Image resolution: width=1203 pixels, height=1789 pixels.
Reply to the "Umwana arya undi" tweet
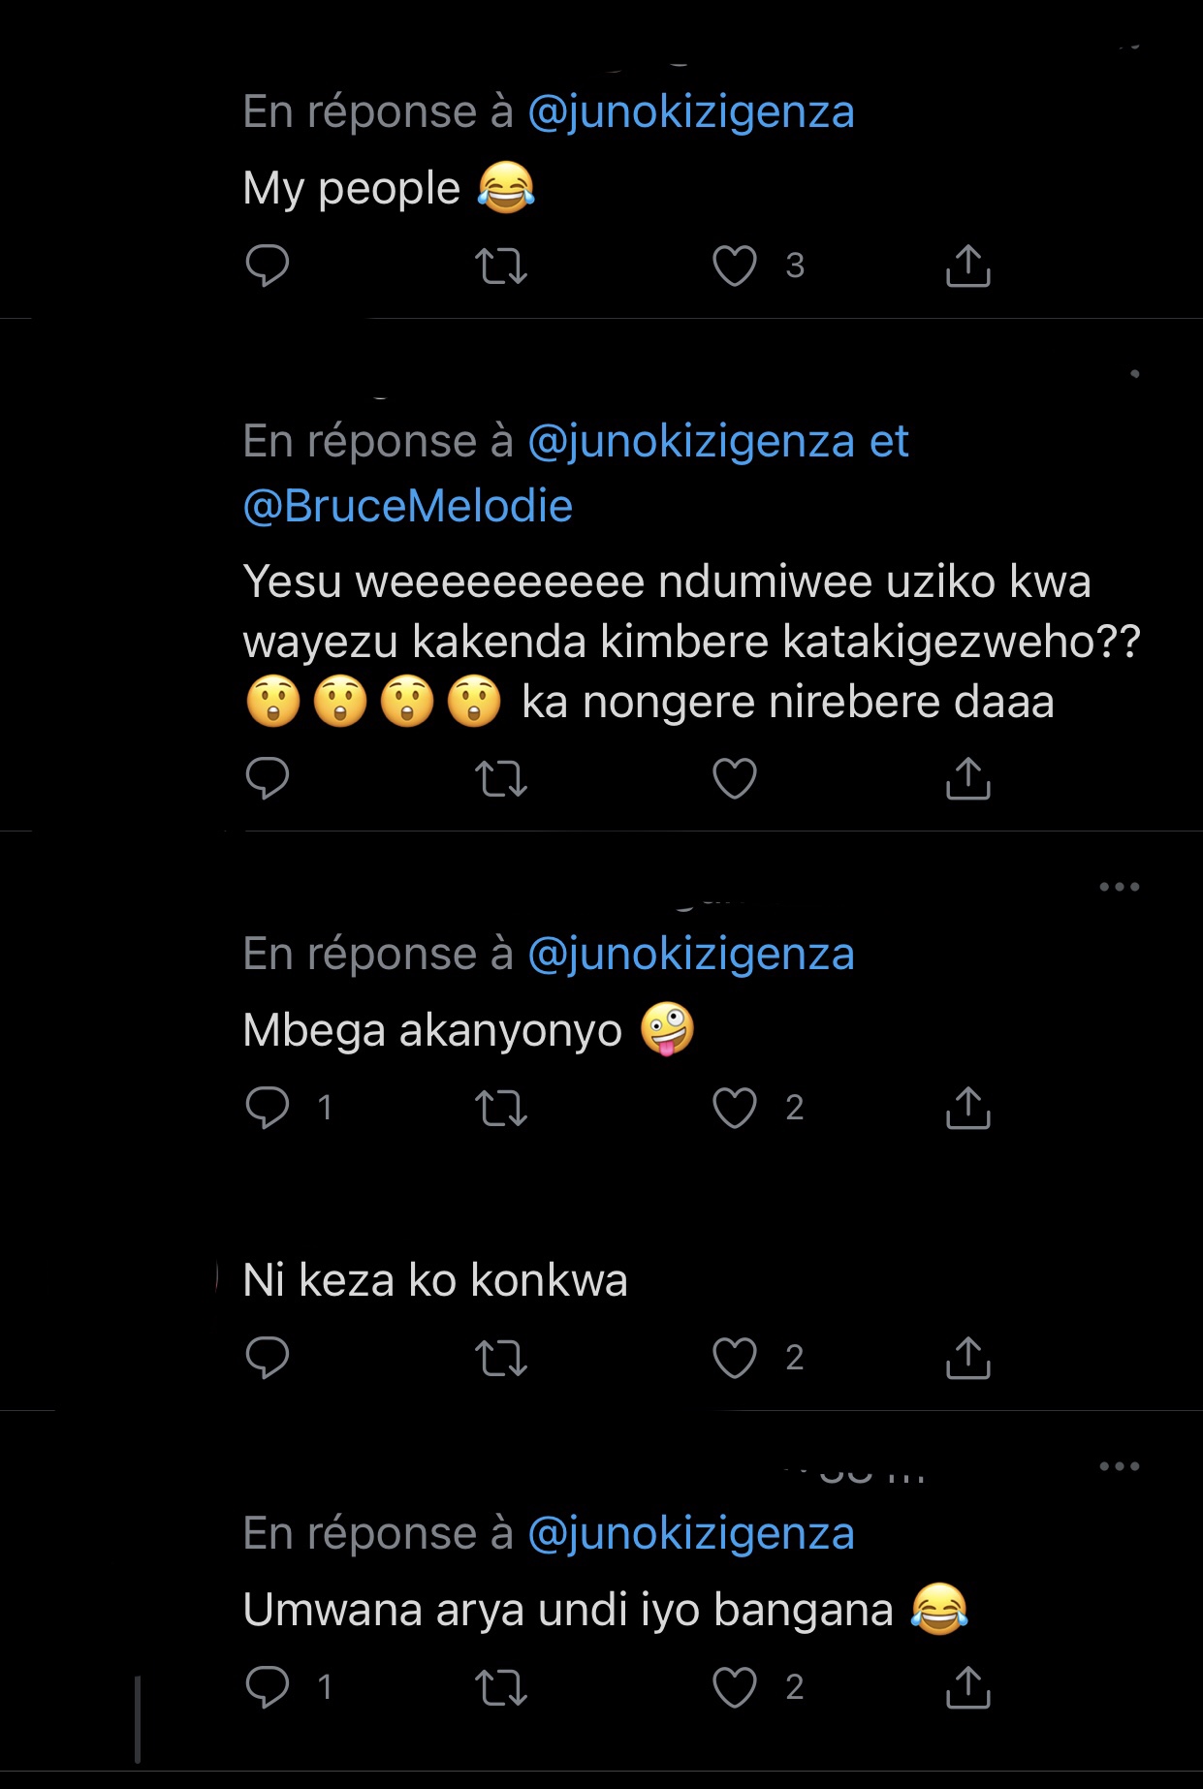(268, 1687)
